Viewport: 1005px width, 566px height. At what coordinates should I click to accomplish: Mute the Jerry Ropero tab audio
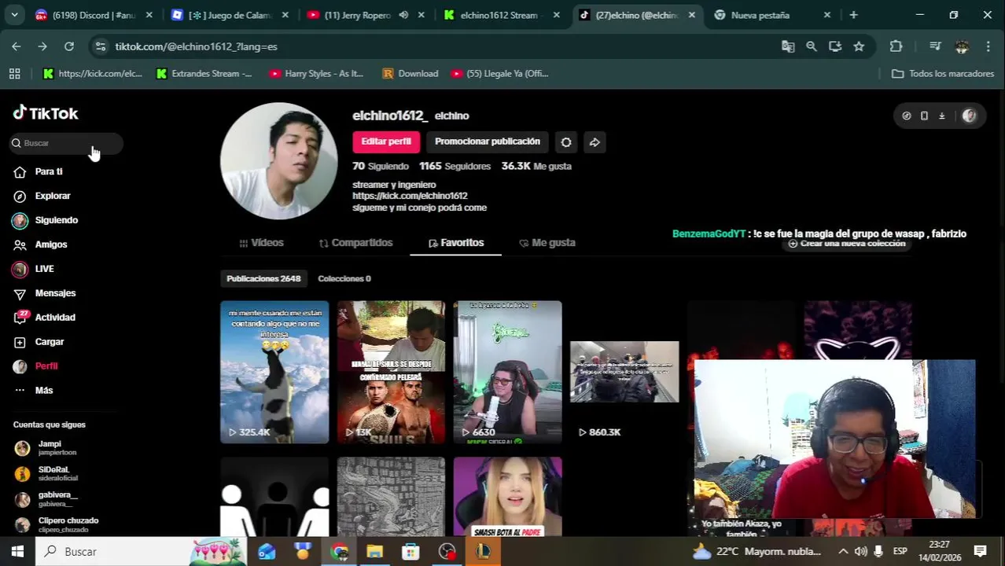[403, 15]
